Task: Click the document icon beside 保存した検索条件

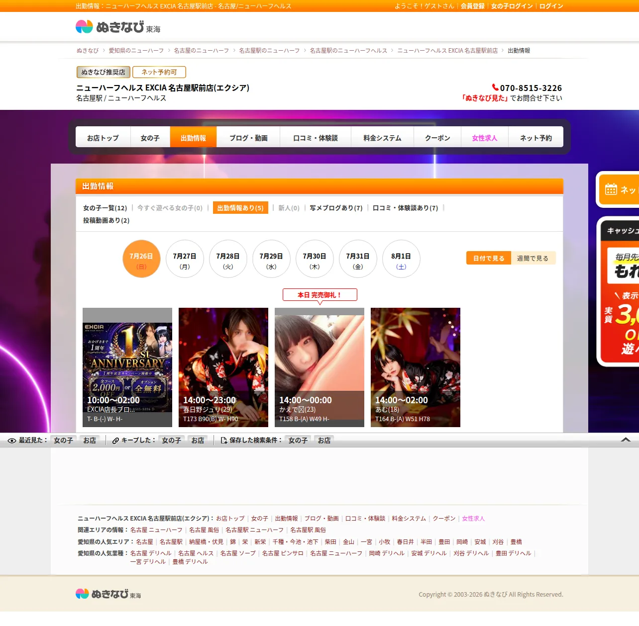Action: tap(224, 441)
